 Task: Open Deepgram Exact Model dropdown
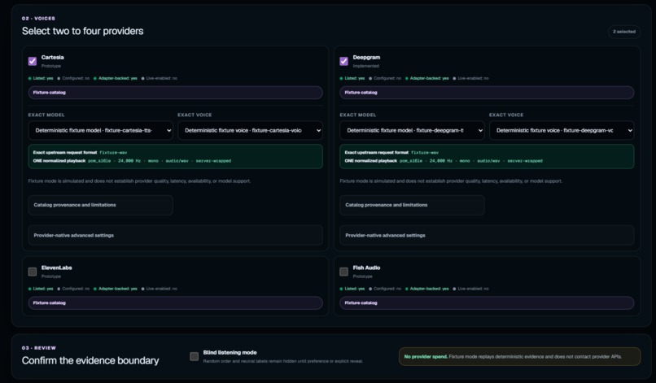tap(412, 130)
